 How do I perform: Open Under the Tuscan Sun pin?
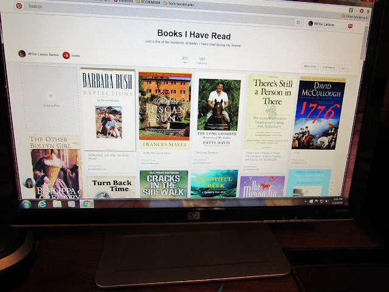coord(165,111)
